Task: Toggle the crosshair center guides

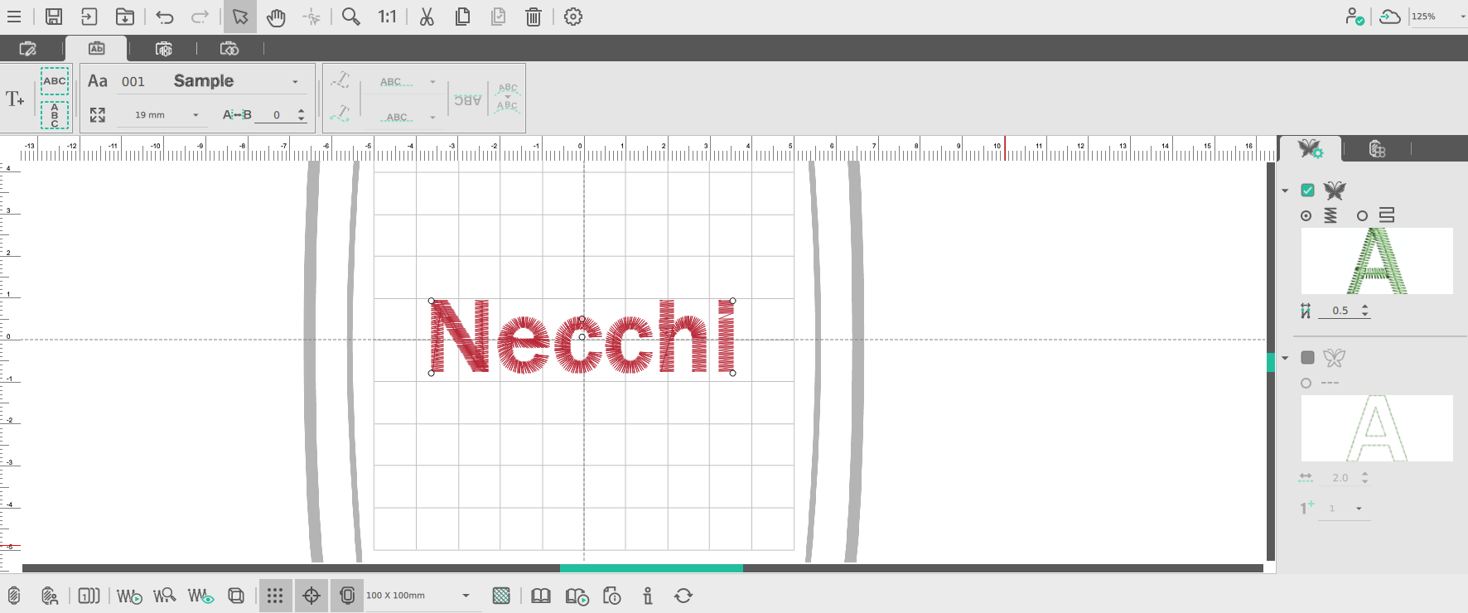Action: (311, 596)
